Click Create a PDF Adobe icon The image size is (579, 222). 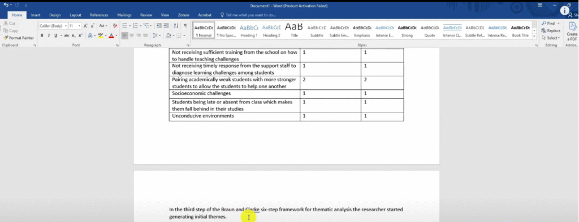pos(572,31)
